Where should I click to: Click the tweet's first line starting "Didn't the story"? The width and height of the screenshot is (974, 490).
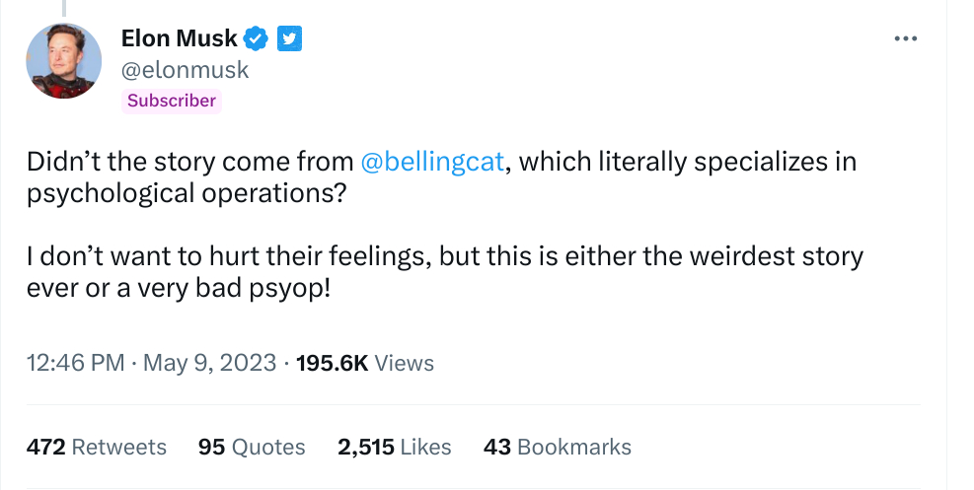189,163
